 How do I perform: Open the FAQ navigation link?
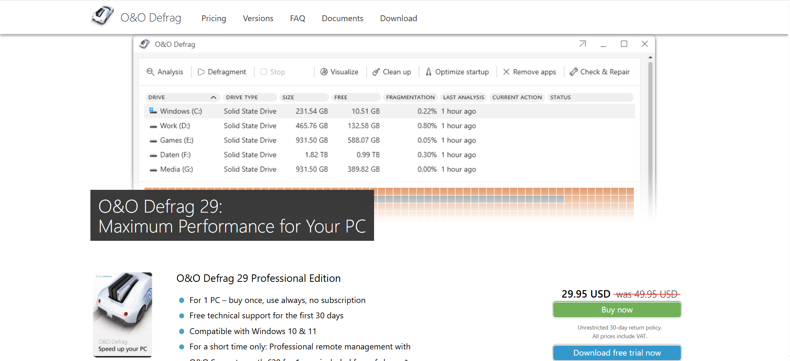[297, 18]
